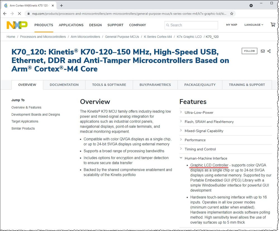The image size is (279, 231).
Task: Open General Purpose MCUs breadcrumb
Action: (x=122, y=37)
